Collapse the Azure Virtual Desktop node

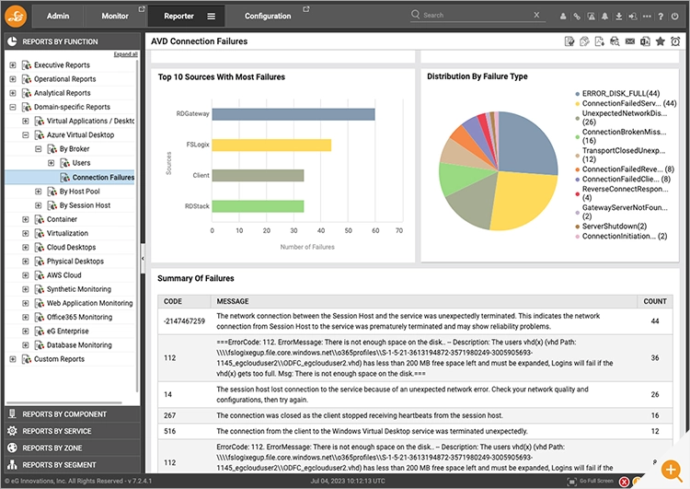[26, 135]
